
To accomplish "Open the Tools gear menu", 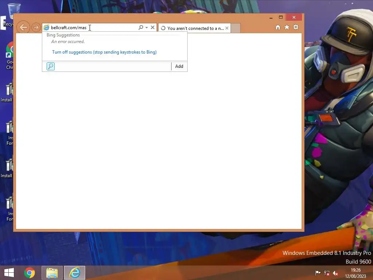I will 296,27.
